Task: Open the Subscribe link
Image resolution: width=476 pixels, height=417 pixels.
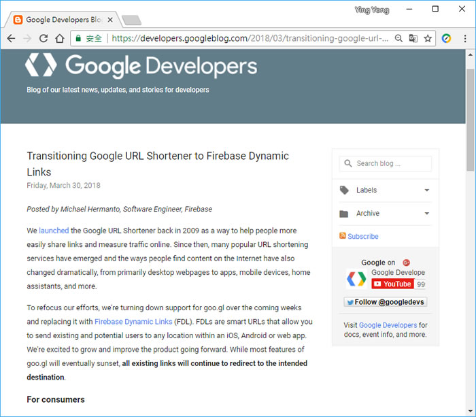Action: tap(363, 236)
